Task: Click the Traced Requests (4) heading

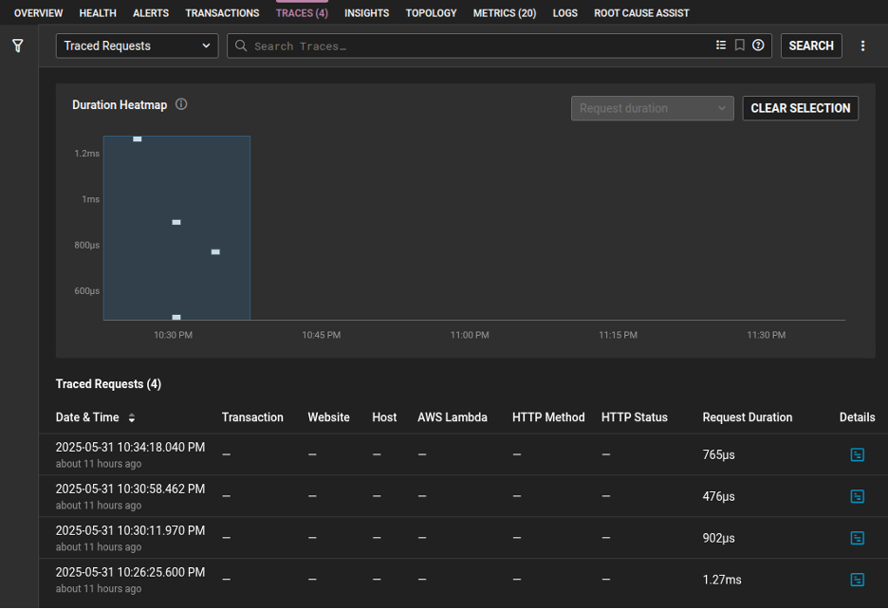Action: point(108,384)
